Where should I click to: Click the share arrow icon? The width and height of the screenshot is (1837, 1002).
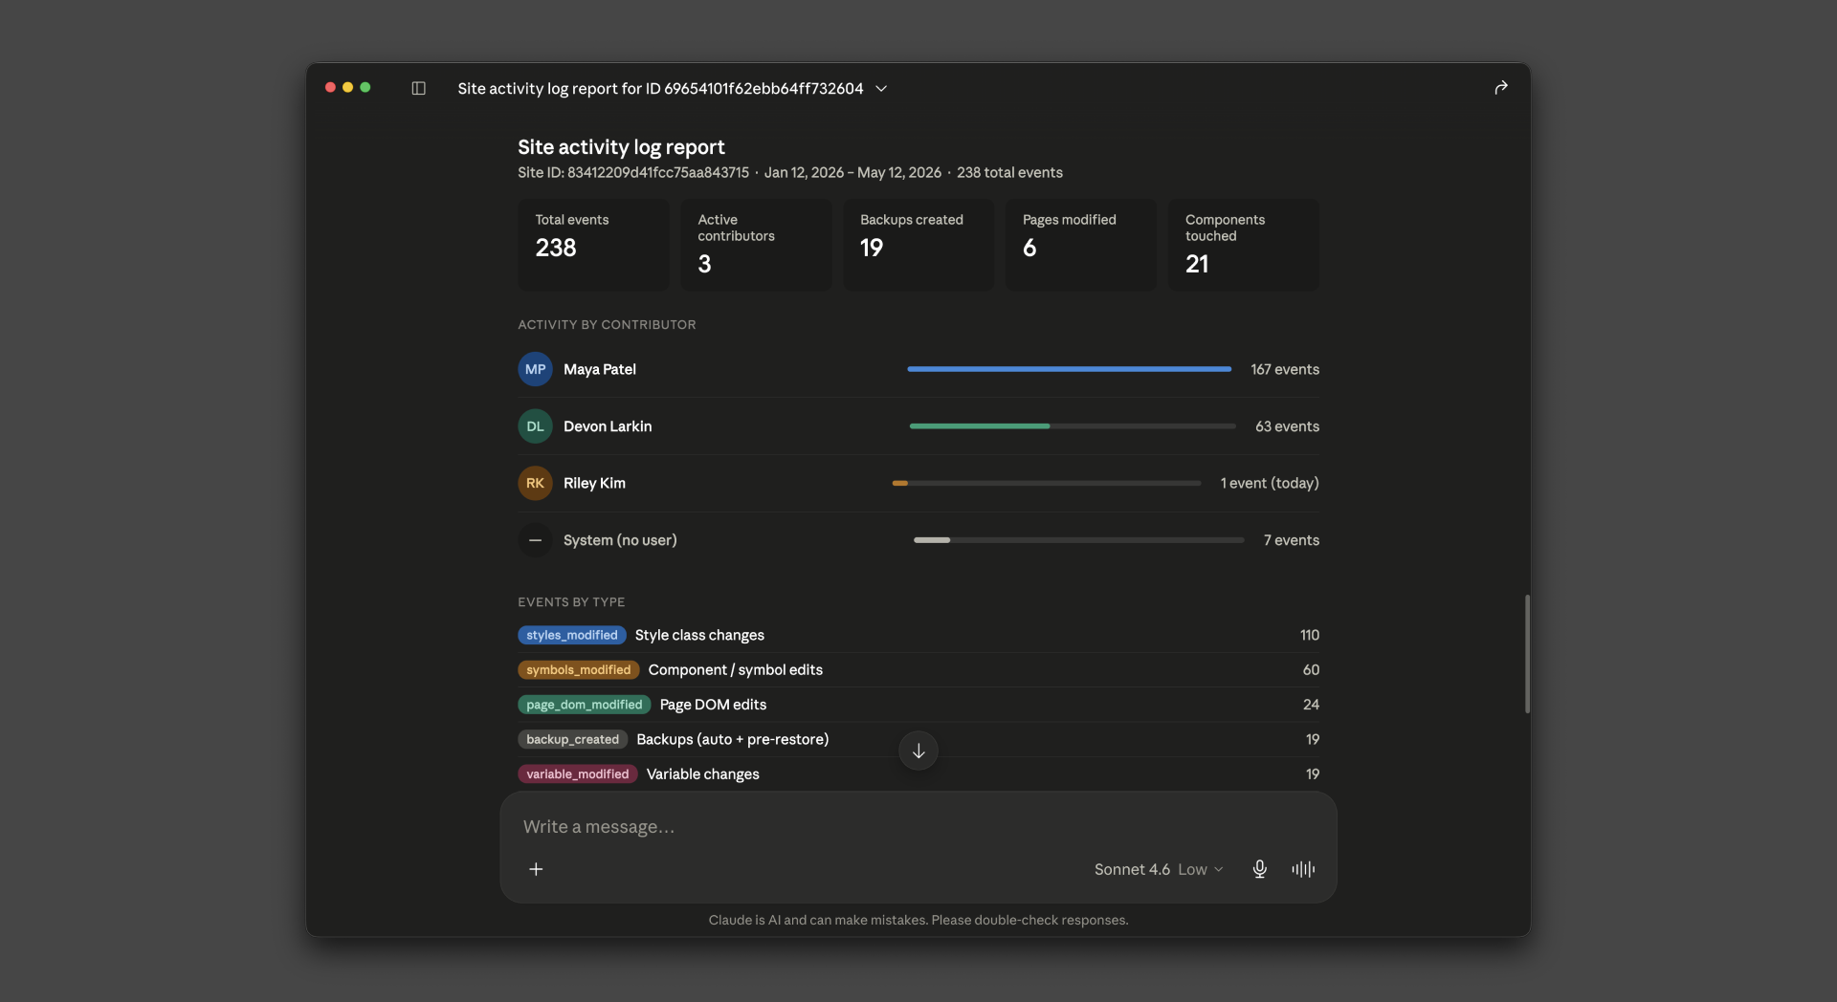tap(1501, 88)
